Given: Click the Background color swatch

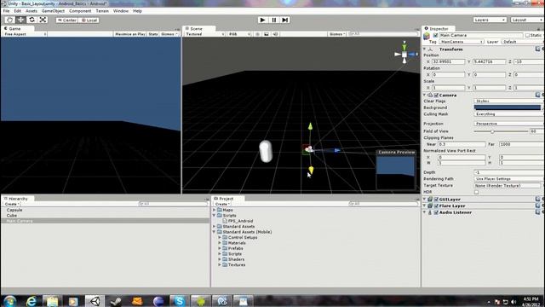Looking at the screenshot, I should (x=508, y=107).
